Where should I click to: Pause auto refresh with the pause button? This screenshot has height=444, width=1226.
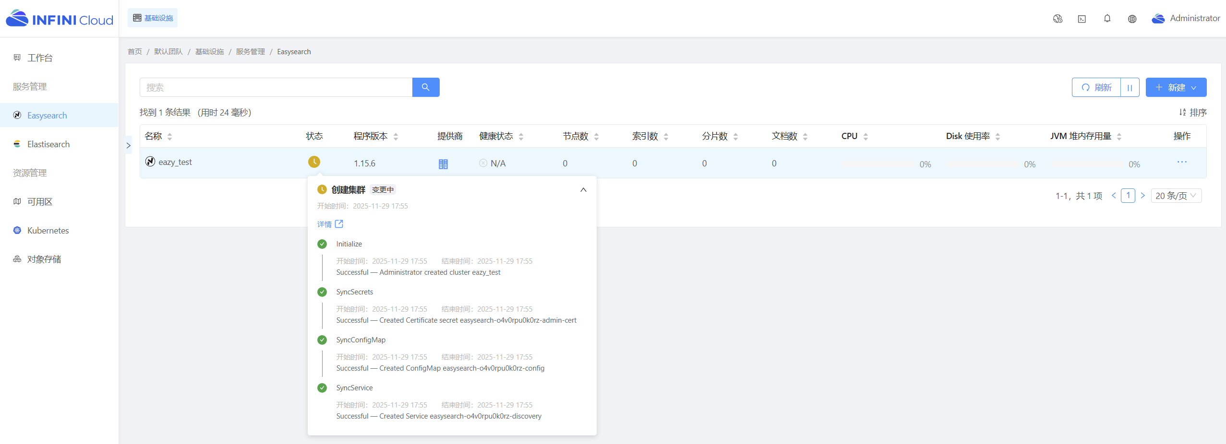1130,87
